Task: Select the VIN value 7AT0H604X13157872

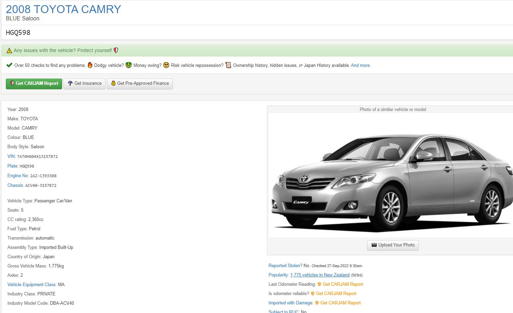Action: click(x=37, y=157)
